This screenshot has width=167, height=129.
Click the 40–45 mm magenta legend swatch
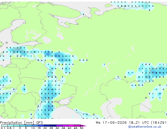(x=71, y=126)
